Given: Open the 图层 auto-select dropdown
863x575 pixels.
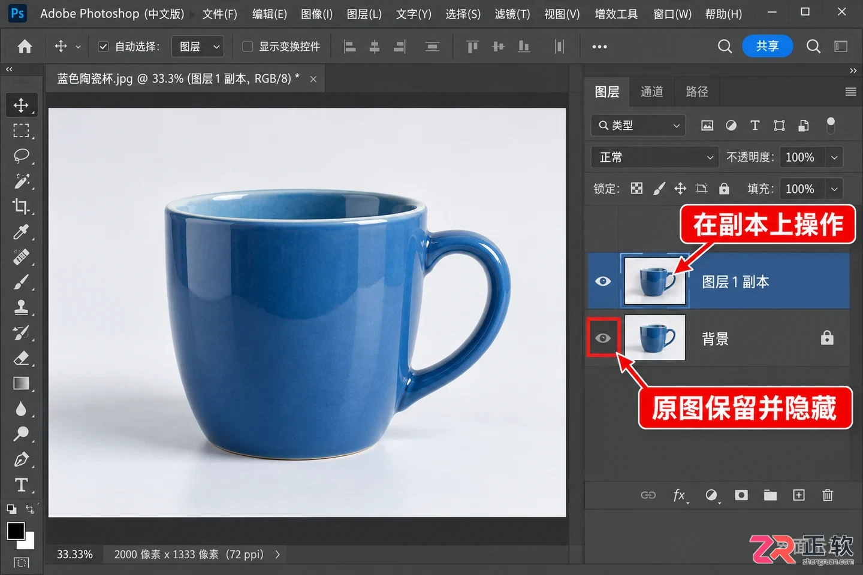Looking at the screenshot, I should 198,46.
